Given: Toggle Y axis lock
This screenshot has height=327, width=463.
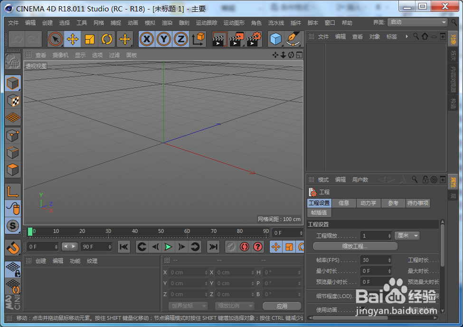Looking at the screenshot, I should pyautogui.click(x=164, y=39).
